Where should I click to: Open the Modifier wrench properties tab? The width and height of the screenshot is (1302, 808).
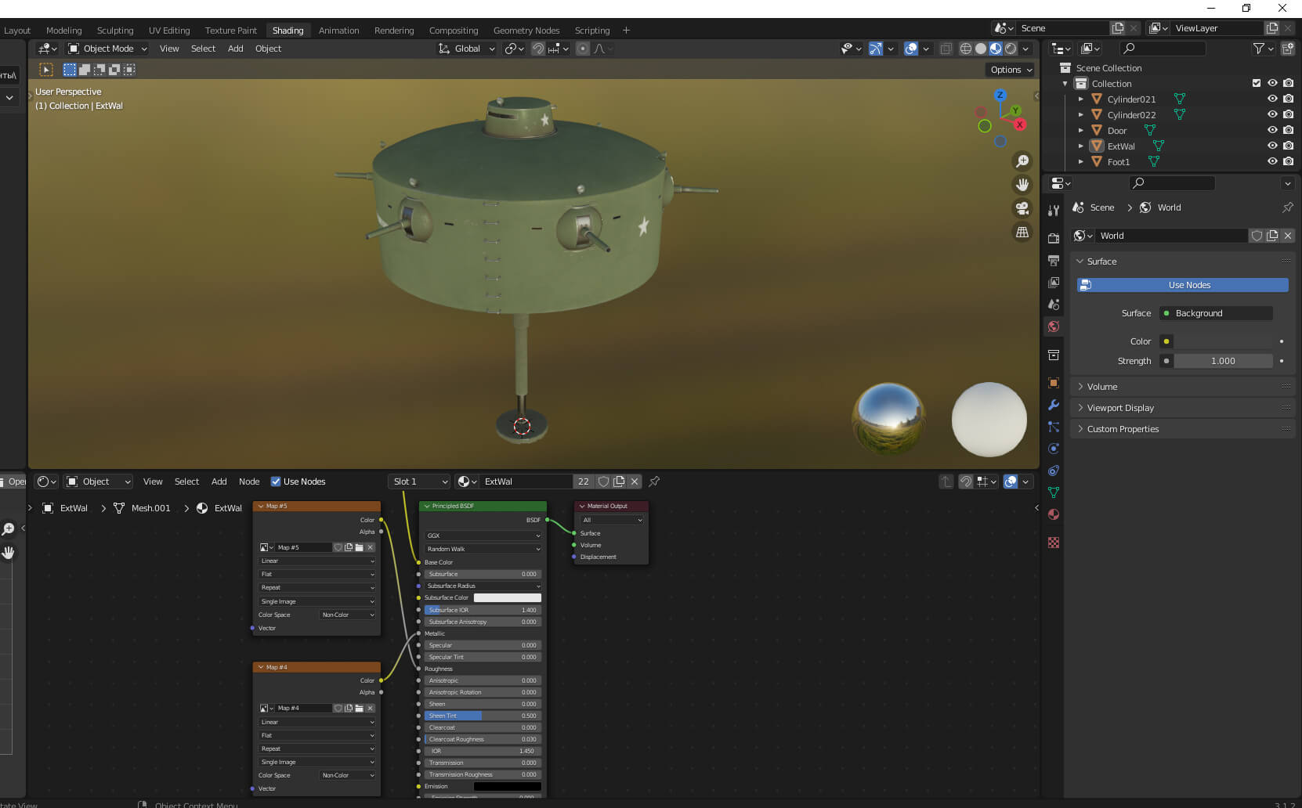pyautogui.click(x=1054, y=405)
